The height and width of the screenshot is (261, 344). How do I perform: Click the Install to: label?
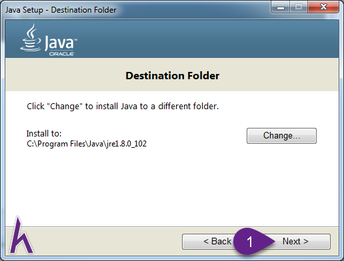coord(44,134)
